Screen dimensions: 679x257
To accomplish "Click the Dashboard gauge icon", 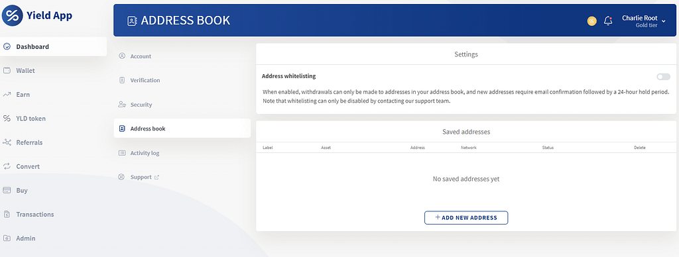I will click(7, 46).
